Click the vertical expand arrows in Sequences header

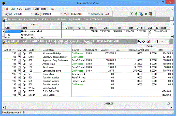point(158,42)
